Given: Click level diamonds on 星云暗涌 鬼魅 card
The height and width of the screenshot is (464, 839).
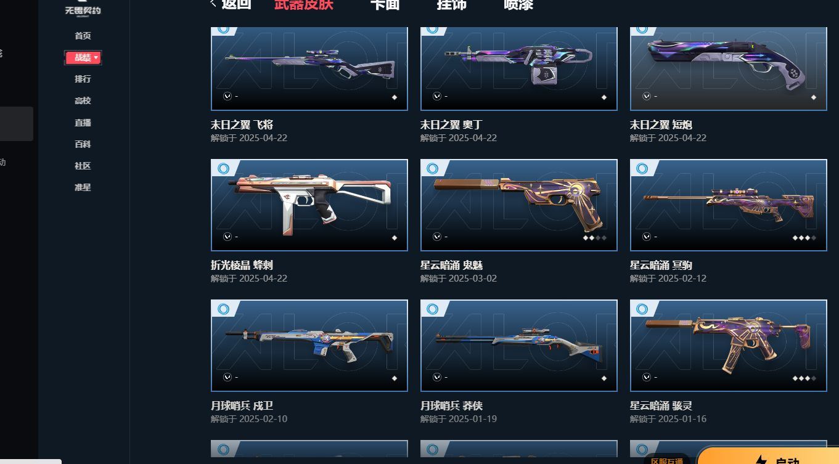Looking at the screenshot, I should pos(594,238).
